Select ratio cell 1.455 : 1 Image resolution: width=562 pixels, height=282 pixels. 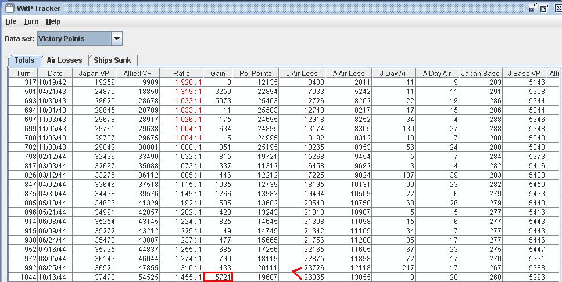(181, 277)
